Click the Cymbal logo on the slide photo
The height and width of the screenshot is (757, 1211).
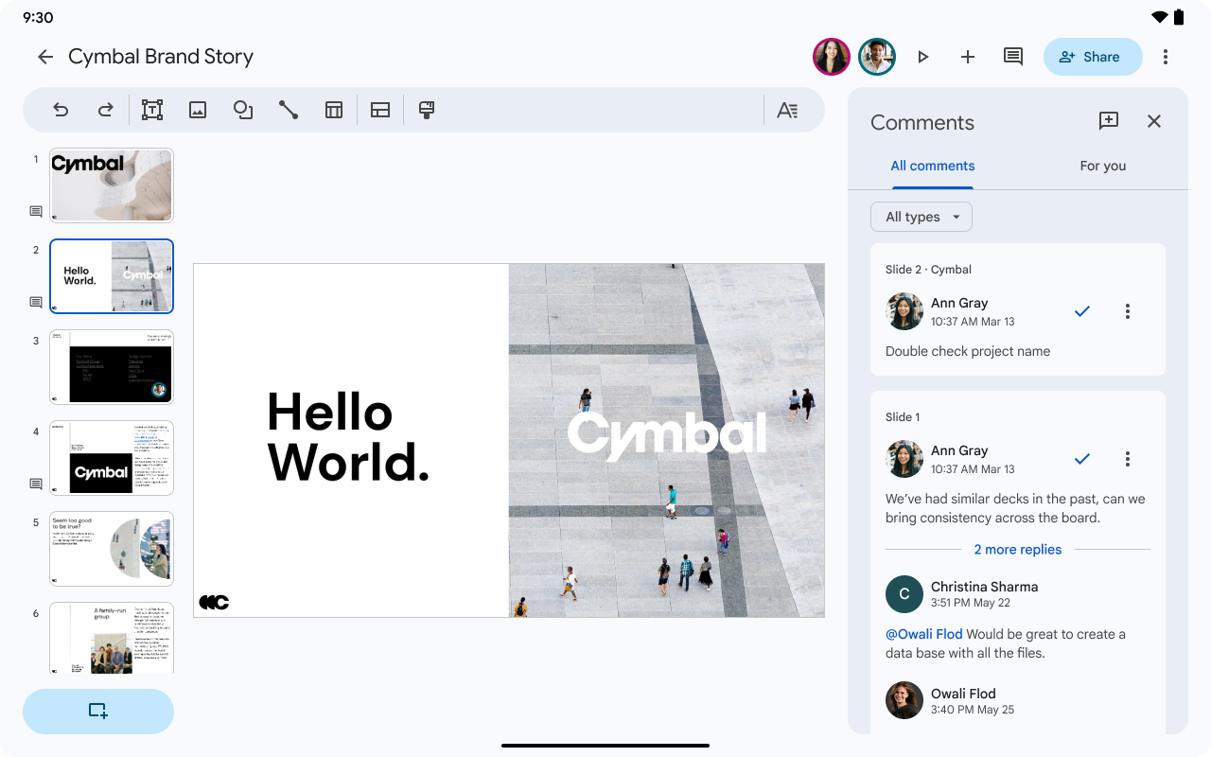pos(667,437)
